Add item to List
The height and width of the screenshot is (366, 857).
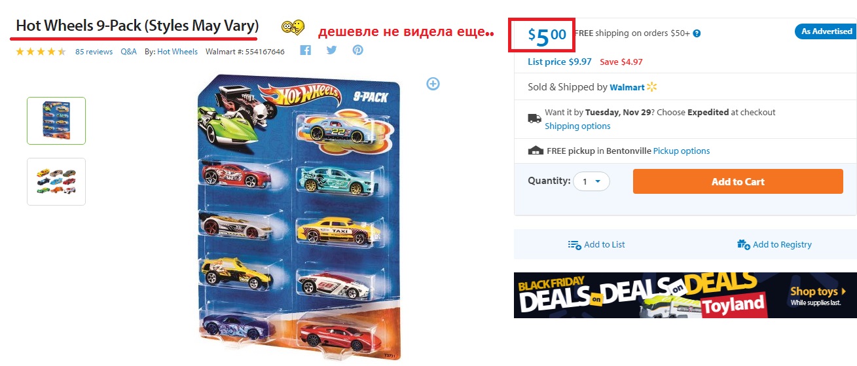point(596,244)
